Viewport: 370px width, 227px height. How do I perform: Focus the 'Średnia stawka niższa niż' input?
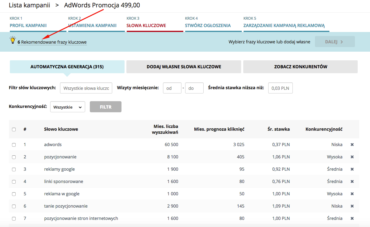[x=280, y=88]
